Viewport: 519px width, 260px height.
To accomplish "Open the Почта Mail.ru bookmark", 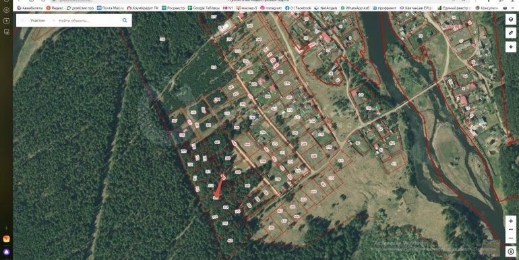I will [x=111, y=8].
